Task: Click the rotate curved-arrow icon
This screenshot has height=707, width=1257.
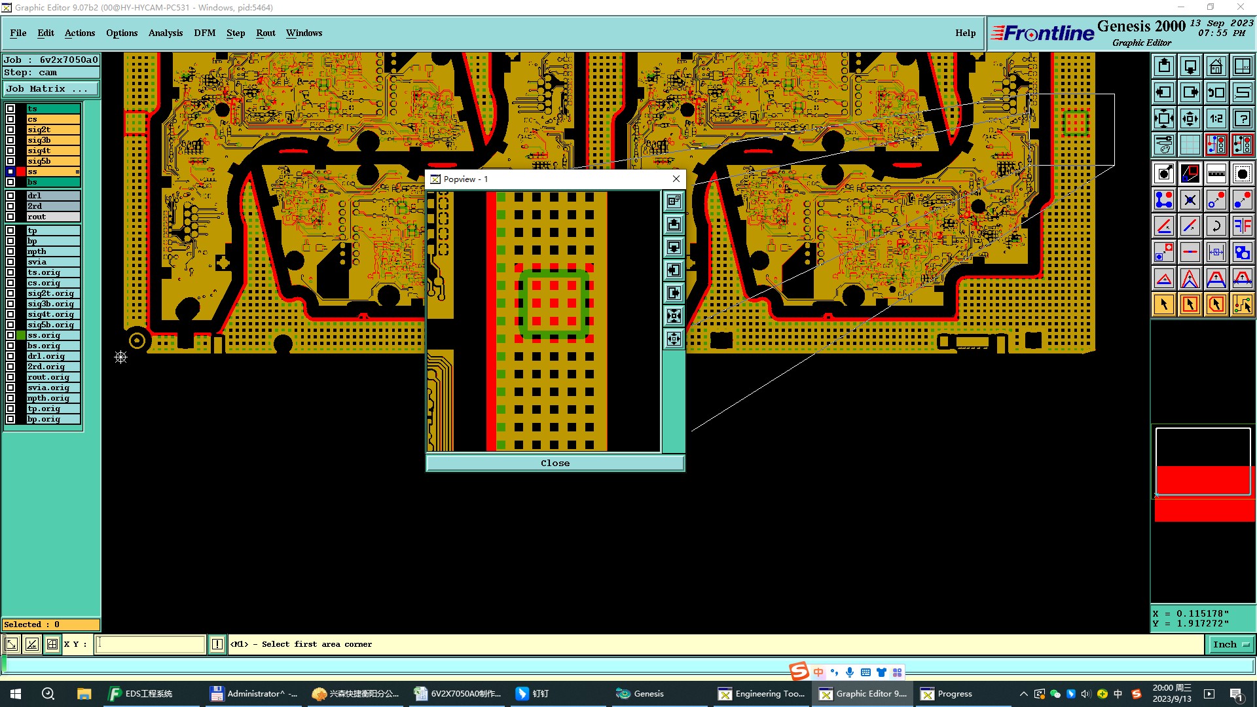Action: [x=1216, y=226]
